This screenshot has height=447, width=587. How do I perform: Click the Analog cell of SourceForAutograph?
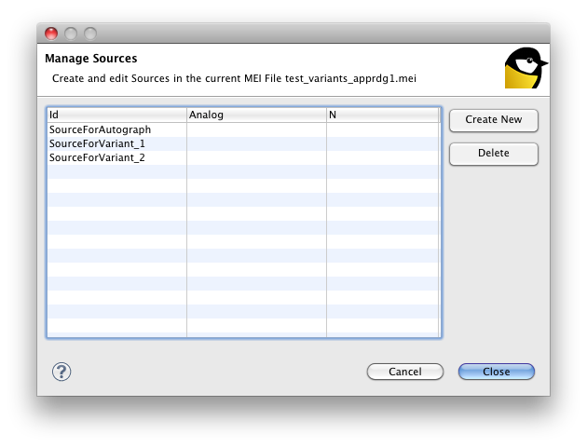pos(256,130)
